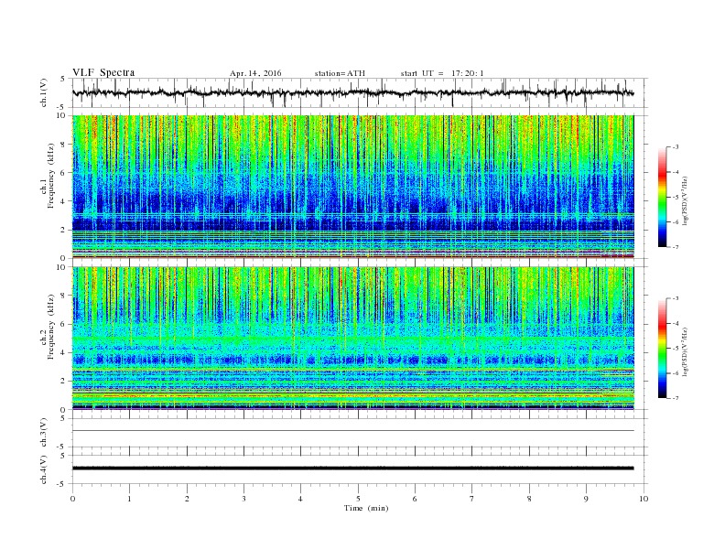The width and height of the screenshot is (725, 560).
Task: Click tick label "9" on the time axis
Action: click(586, 499)
